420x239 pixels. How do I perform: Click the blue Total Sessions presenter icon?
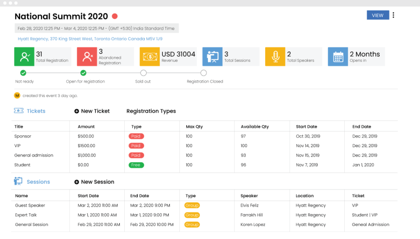tap(212, 57)
